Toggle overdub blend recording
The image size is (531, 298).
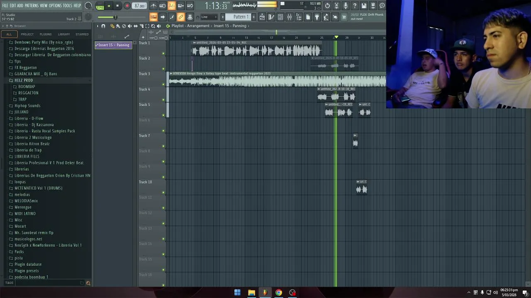point(180,6)
